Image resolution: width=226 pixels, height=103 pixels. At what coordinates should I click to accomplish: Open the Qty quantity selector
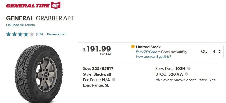[216, 51]
